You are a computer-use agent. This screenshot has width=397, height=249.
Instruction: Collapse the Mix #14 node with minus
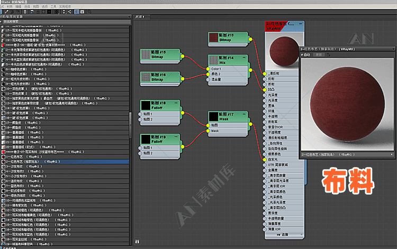pos(245,57)
